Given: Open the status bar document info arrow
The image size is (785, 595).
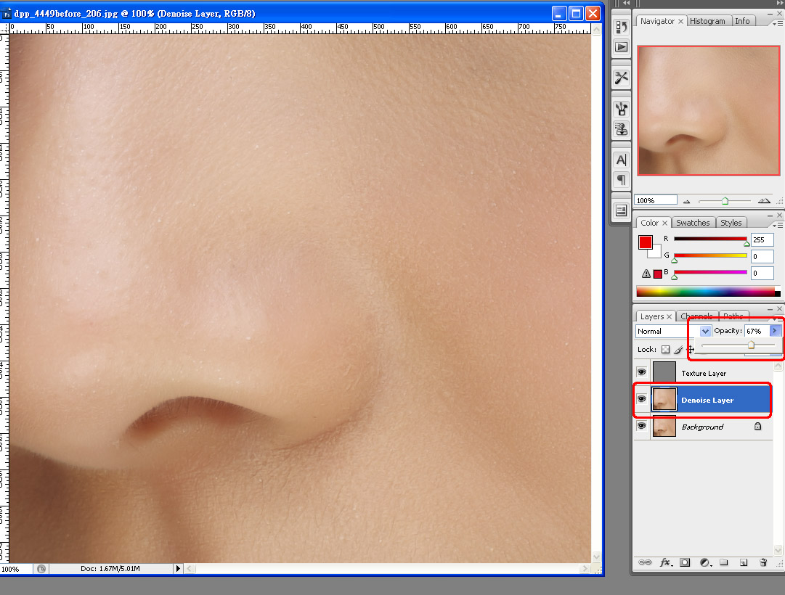Looking at the screenshot, I should [x=178, y=569].
